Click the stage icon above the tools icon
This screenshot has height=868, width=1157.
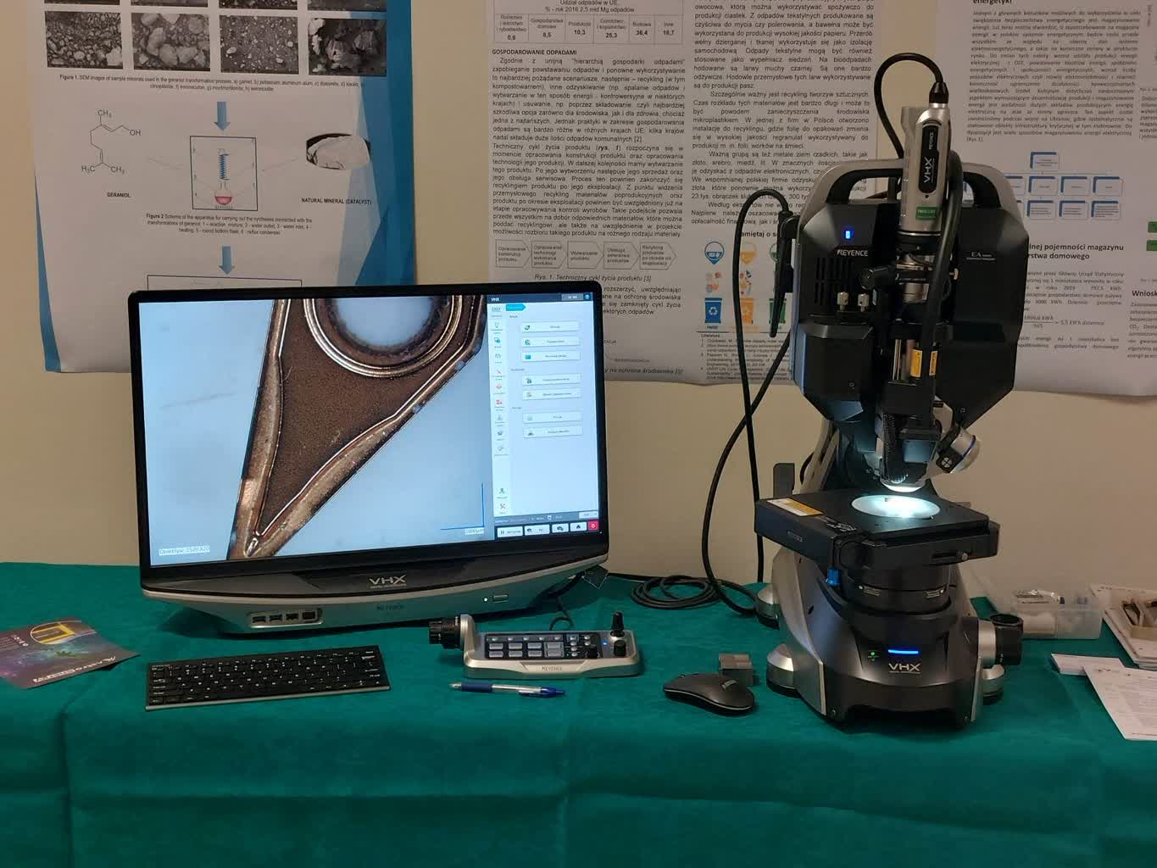(502, 492)
